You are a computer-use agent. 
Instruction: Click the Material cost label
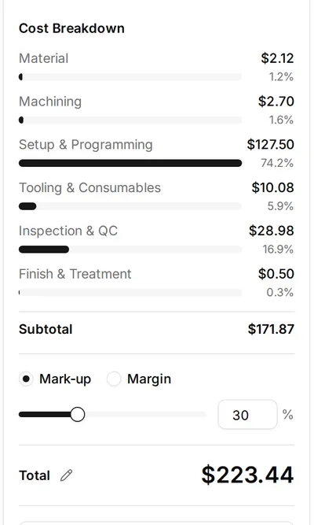(43, 58)
